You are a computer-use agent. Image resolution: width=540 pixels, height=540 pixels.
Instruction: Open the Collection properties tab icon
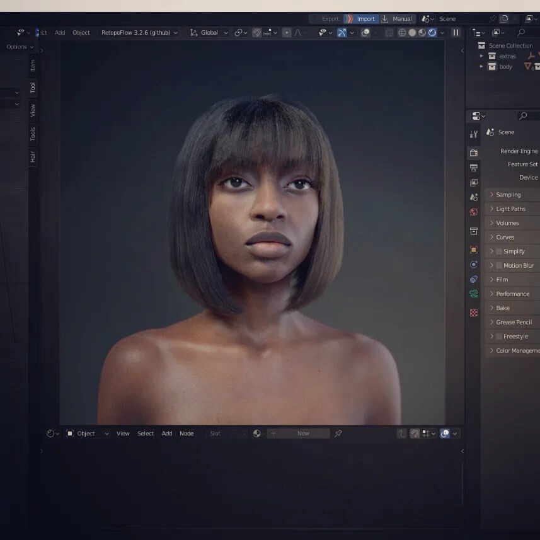tap(474, 231)
